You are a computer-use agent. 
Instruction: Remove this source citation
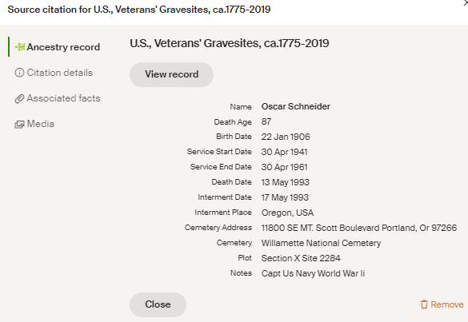tap(442, 304)
